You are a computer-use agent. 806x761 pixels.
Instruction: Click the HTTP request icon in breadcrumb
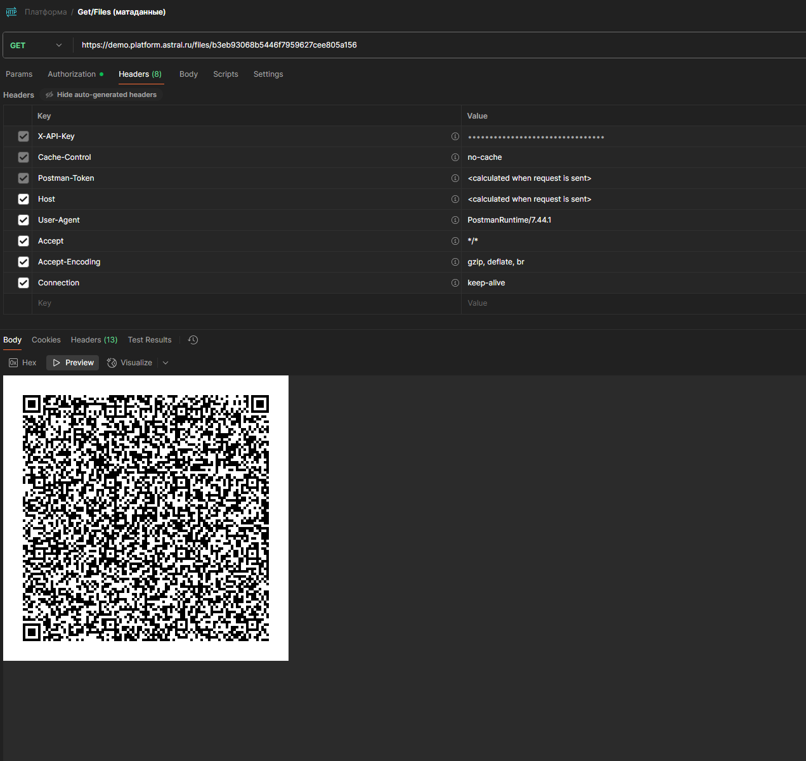[11, 12]
